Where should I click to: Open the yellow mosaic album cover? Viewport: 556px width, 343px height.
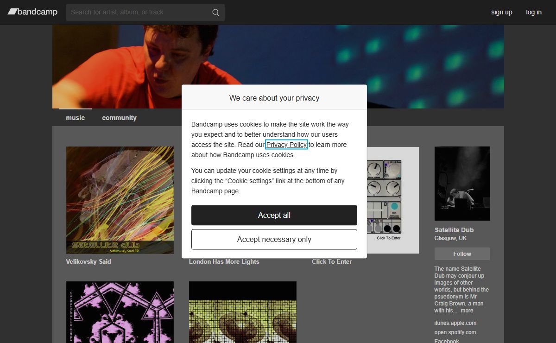[x=243, y=312]
